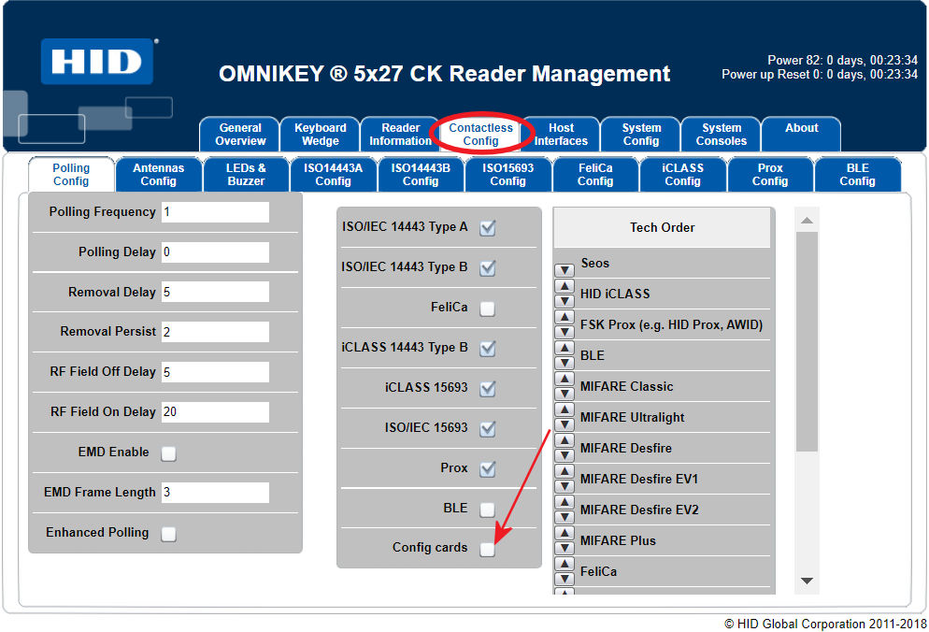Go to the Host Interfaces tab

[561, 135]
